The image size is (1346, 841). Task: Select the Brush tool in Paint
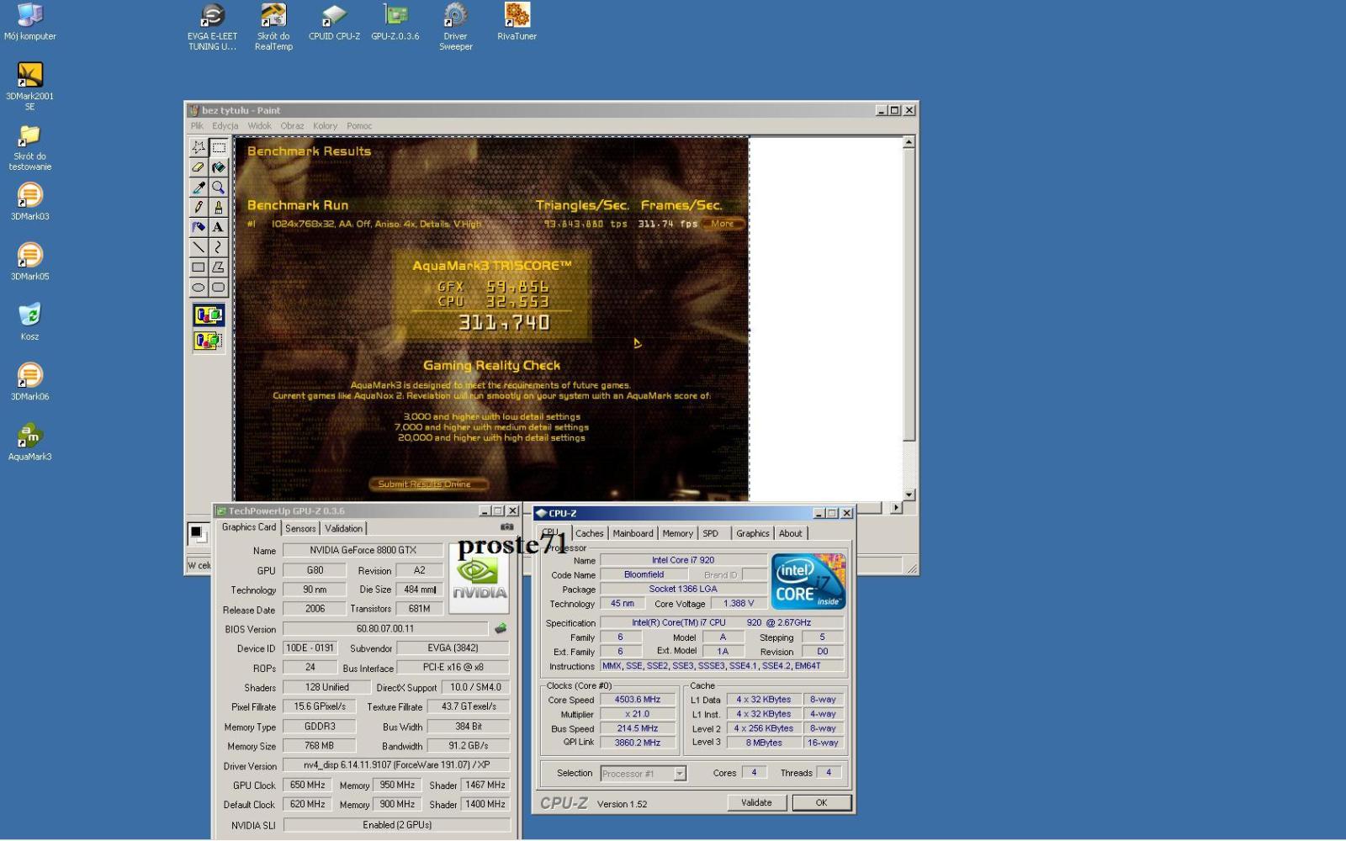click(219, 207)
